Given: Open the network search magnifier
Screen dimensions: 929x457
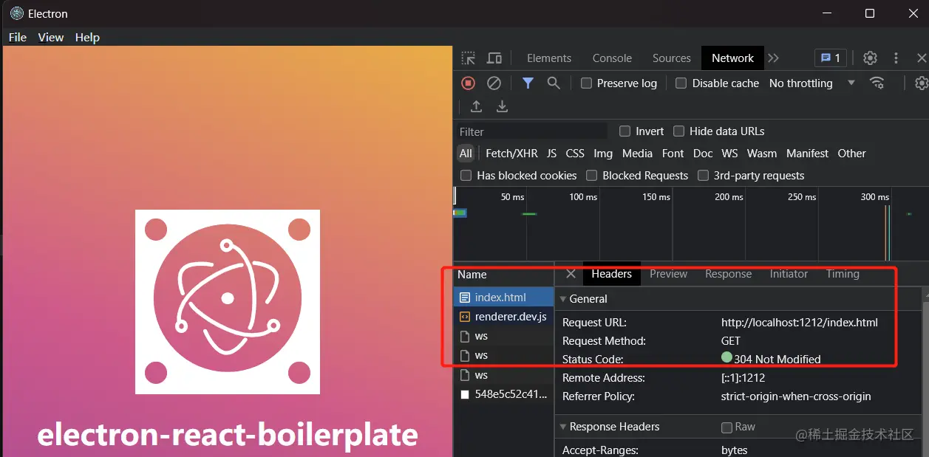Looking at the screenshot, I should coord(554,83).
